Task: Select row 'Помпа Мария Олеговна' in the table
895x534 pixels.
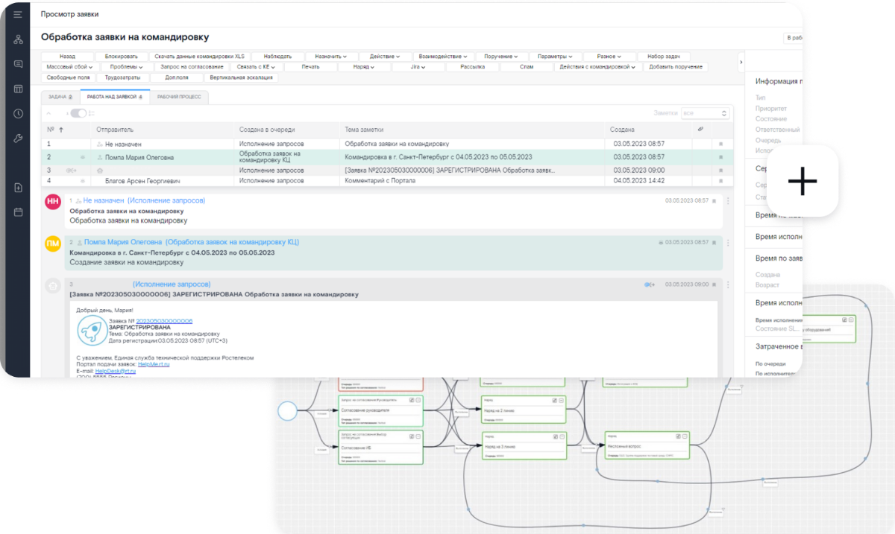Action: [386, 157]
